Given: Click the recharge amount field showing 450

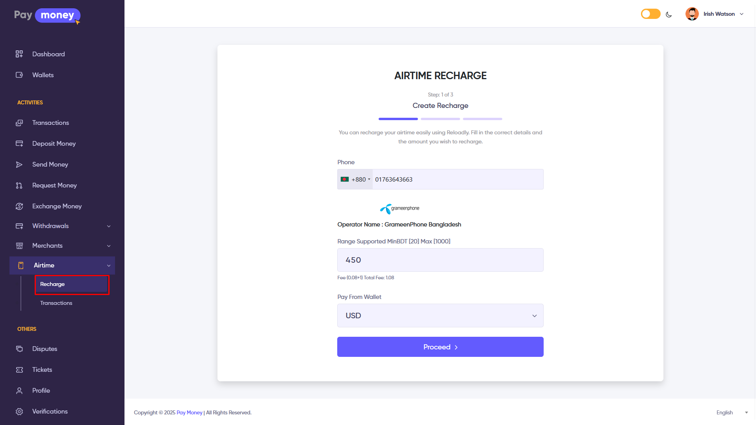Looking at the screenshot, I should tap(440, 260).
